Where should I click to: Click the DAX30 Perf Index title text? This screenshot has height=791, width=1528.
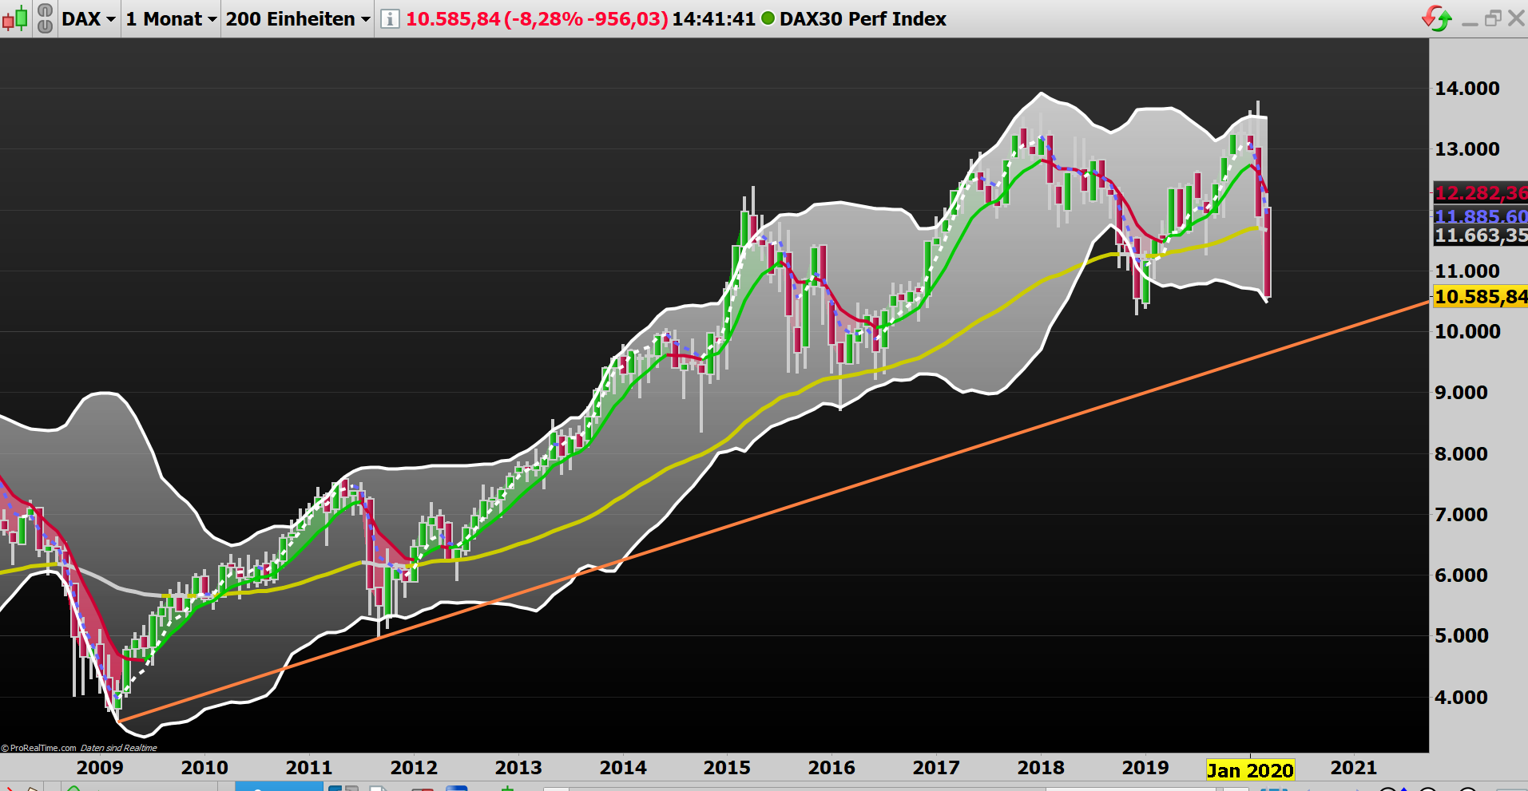[x=863, y=18]
